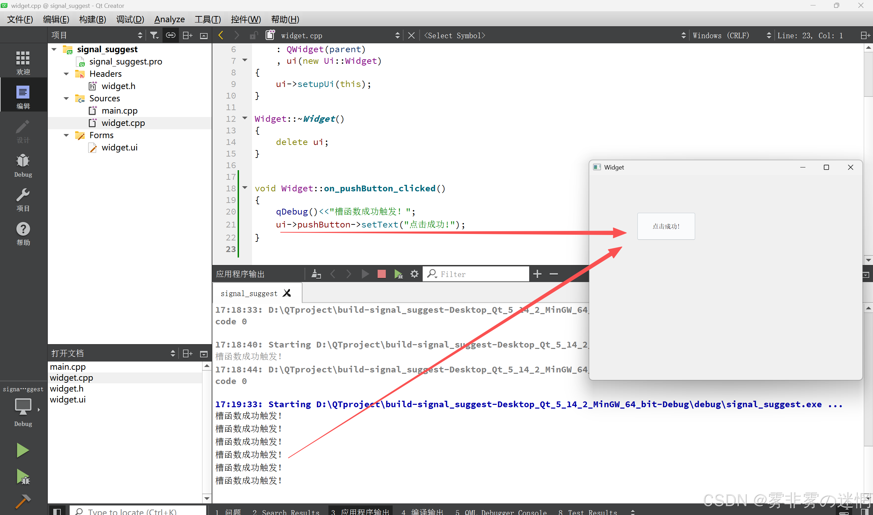Open the Analyze menu
This screenshot has width=873, height=515.
point(169,19)
